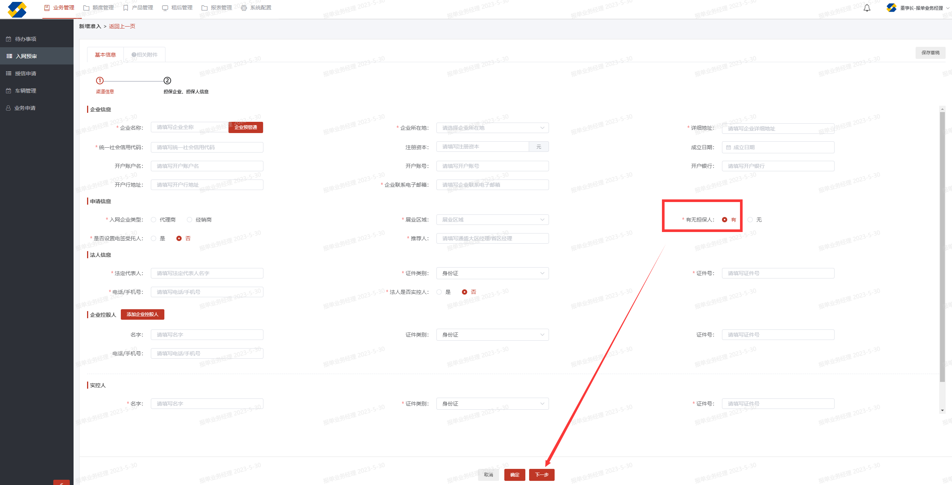Switch to the 相关附件 tab
The height and width of the screenshot is (485, 952).
point(145,55)
